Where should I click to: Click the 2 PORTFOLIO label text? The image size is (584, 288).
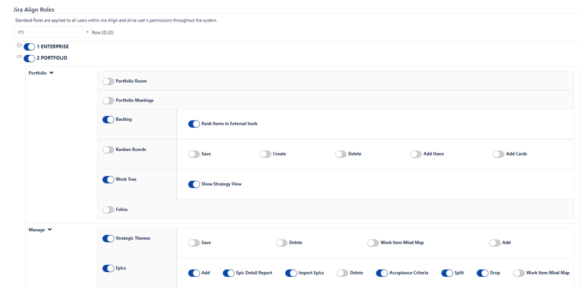tap(52, 58)
